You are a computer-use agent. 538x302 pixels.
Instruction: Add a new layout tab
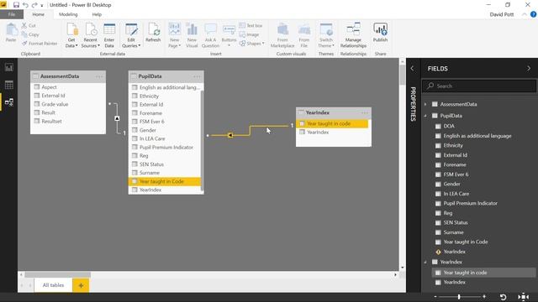pyautogui.click(x=81, y=285)
